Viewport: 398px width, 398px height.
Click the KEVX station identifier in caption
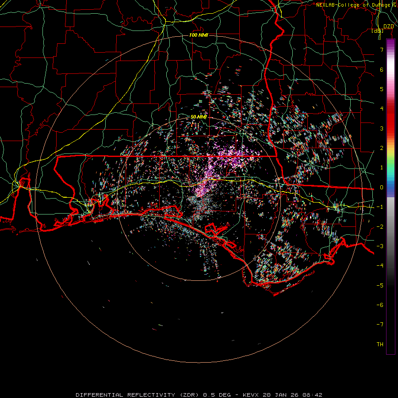[251, 395]
